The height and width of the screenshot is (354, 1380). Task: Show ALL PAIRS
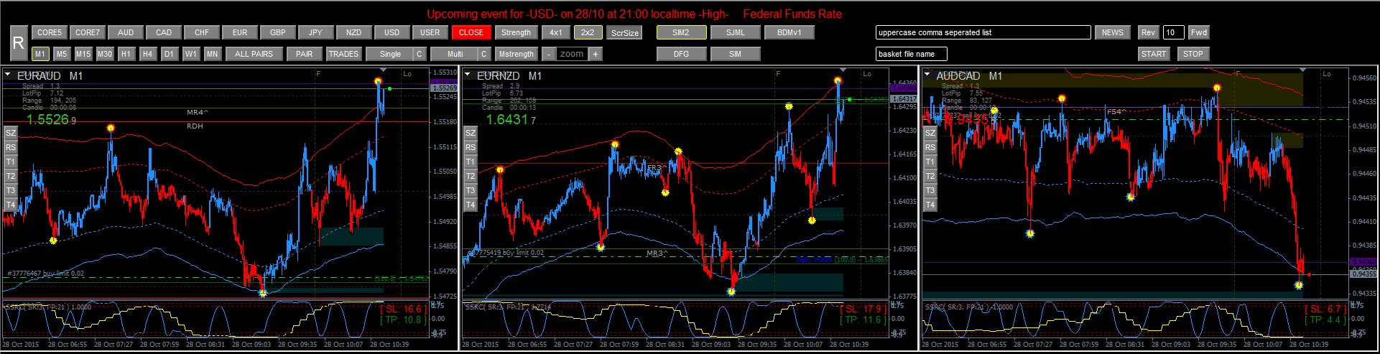[x=254, y=54]
